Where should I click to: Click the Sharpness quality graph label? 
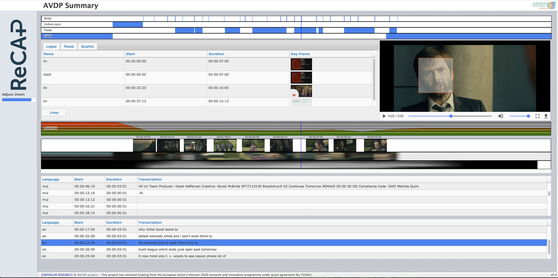coord(50,127)
